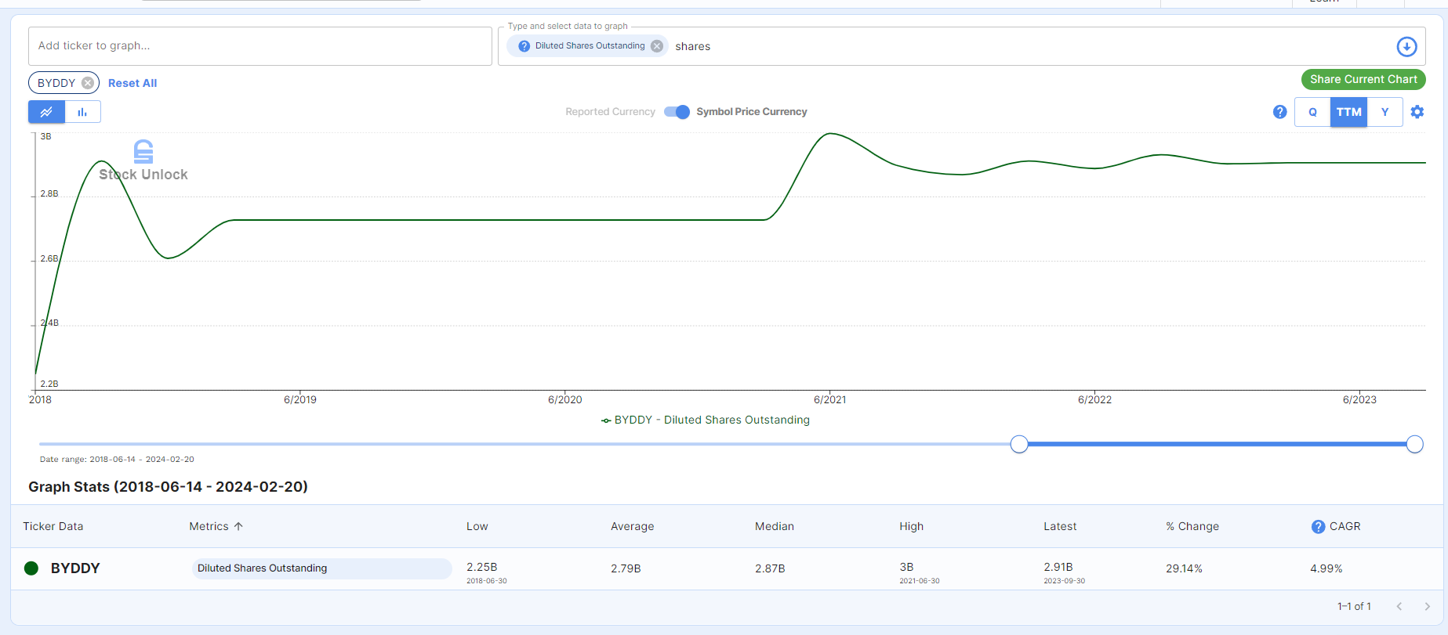The height and width of the screenshot is (635, 1448).
Task: Click the 2.25B low value
Action: click(x=482, y=567)
